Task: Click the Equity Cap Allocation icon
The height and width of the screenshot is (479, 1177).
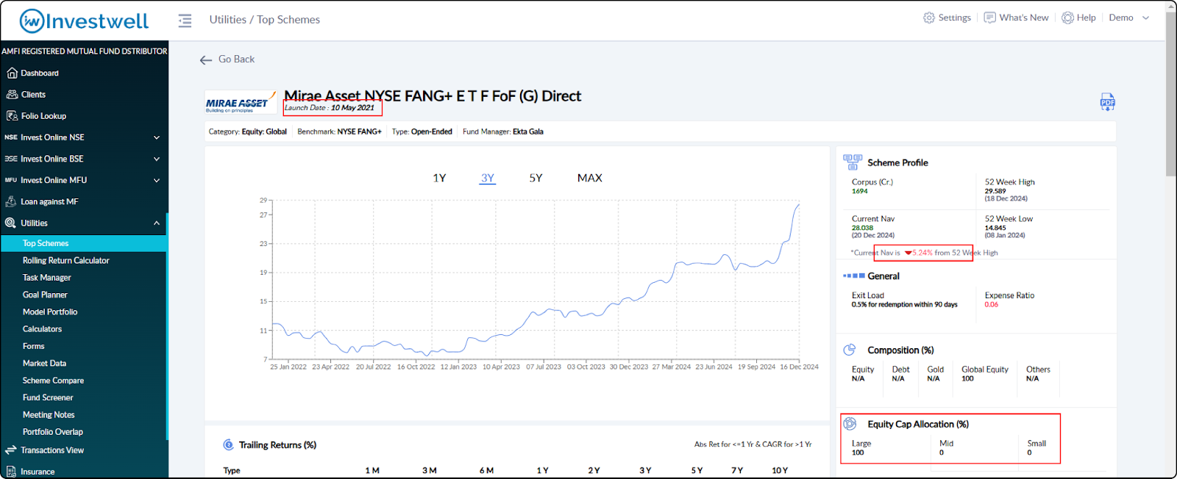Action: point(850,424)
